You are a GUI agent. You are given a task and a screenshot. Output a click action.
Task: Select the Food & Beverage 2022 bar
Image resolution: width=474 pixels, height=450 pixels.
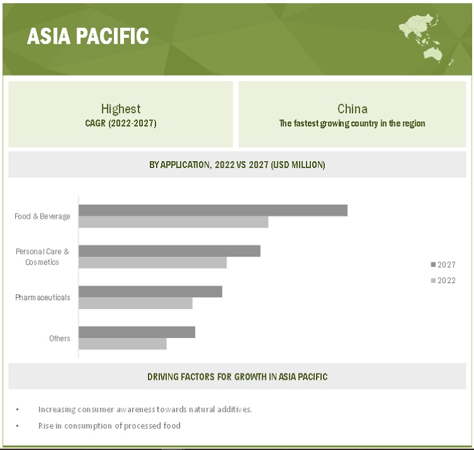pos(173,222)
